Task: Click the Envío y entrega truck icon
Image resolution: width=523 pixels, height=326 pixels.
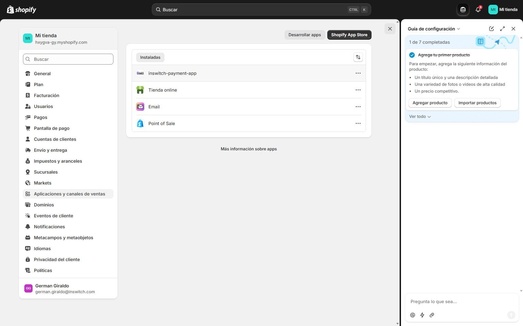Action: point(28,150)
